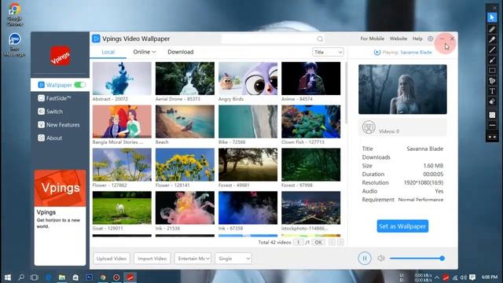
Task: Open Photoshop from the taskbar
Action: (89, 277)
